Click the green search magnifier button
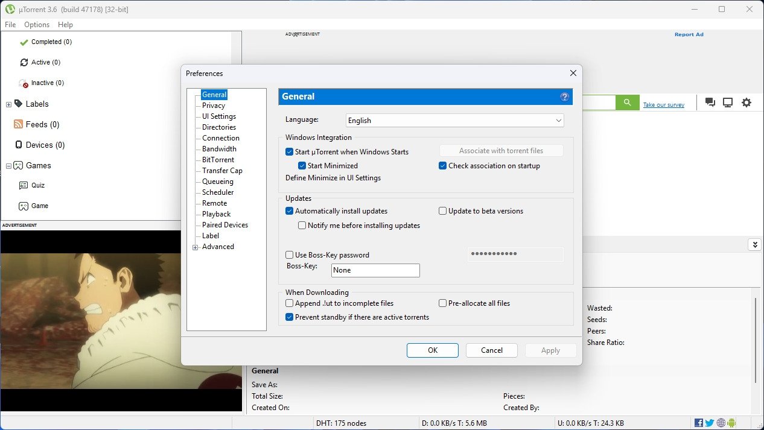The height and width of the screenshot is (430, 764). 627,103
